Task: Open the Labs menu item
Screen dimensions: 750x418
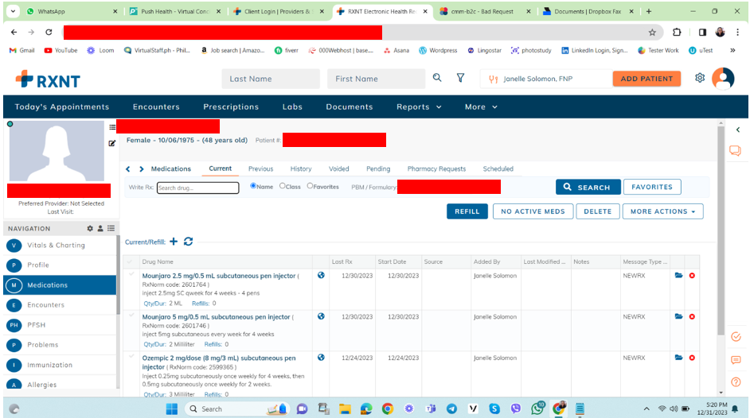Action: coord(292,107)
